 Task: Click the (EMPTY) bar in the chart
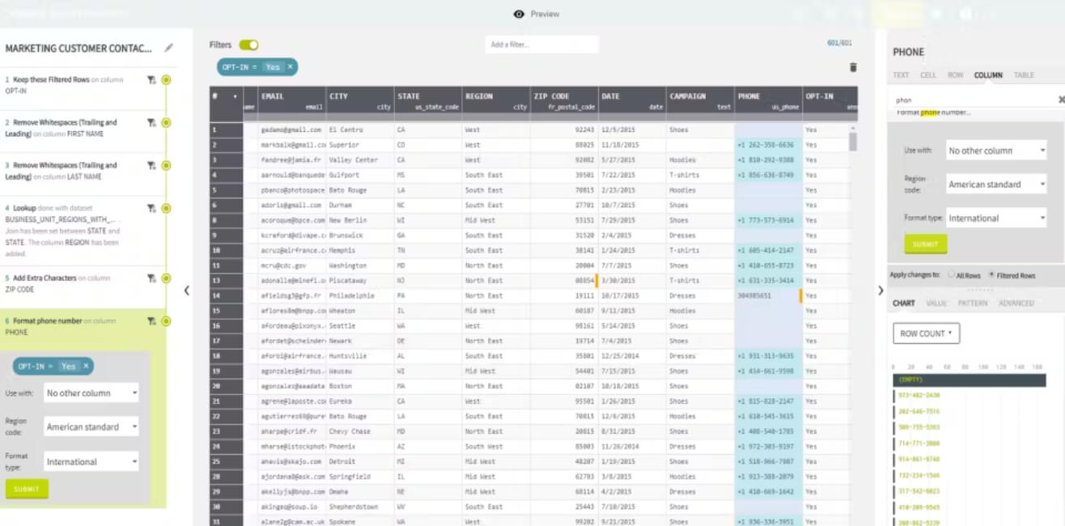click(x=969, y=380)
